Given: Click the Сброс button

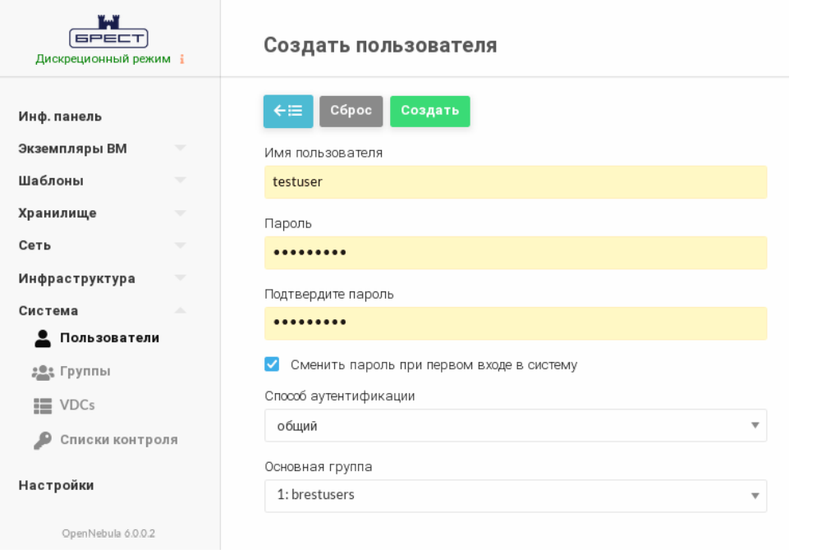Looking at the screenshot, I should click(x=351, y=111).
